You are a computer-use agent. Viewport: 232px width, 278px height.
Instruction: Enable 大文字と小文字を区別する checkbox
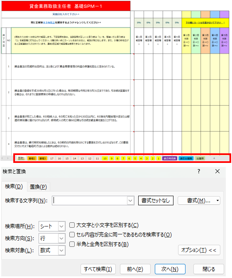coord(72,225)
